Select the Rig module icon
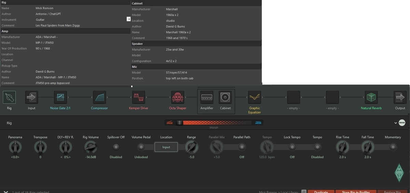 pos(9,97)
